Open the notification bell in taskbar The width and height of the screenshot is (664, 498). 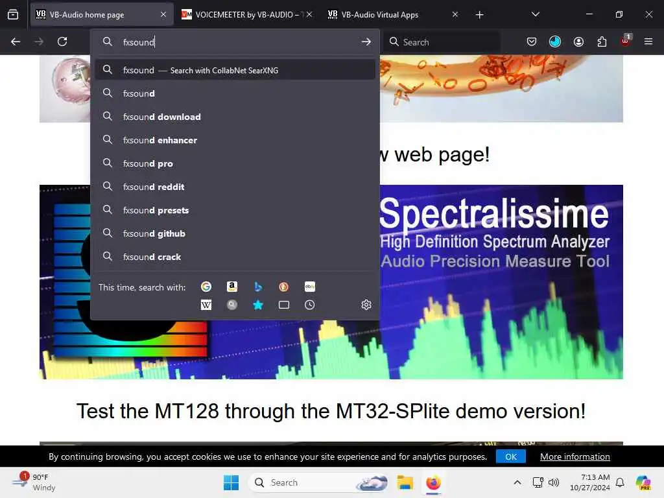[620, 482]
